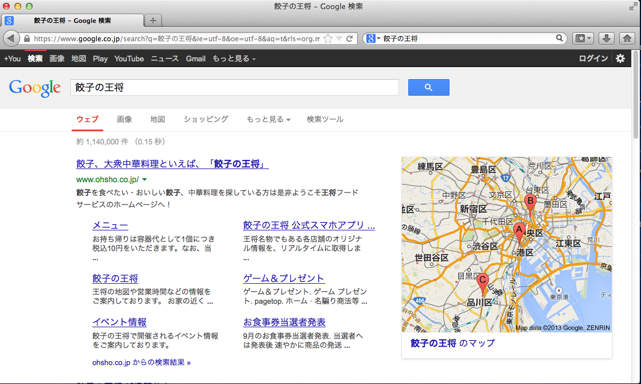Click the browser address bar URL
This screenshot has height=384, width=641.
[x=177, y=39]
